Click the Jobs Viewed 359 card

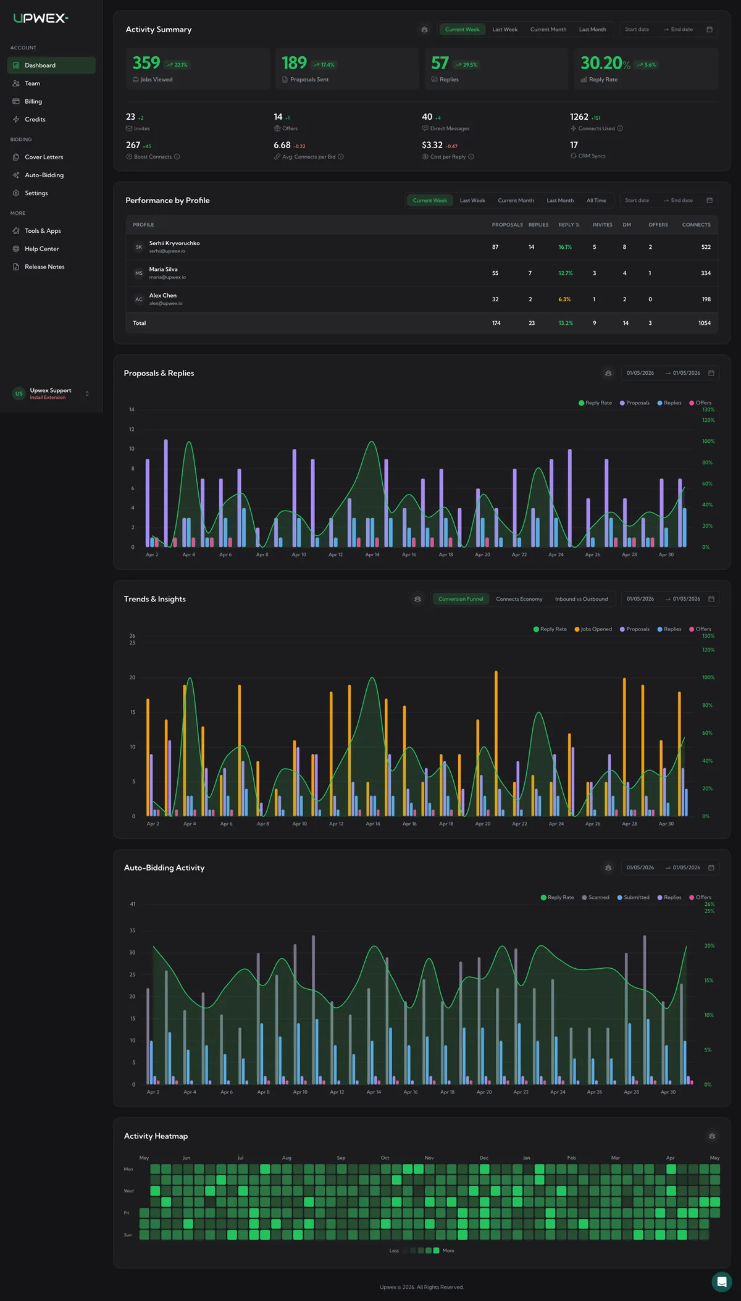(x=198, y=69)
